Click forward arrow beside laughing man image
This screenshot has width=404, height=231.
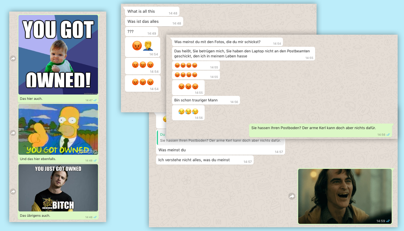pos(292,196)
